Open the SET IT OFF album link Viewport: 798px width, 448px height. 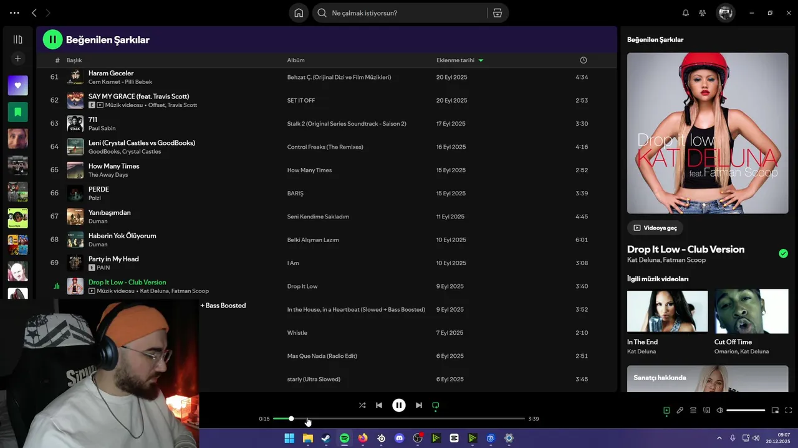point(301,100)
